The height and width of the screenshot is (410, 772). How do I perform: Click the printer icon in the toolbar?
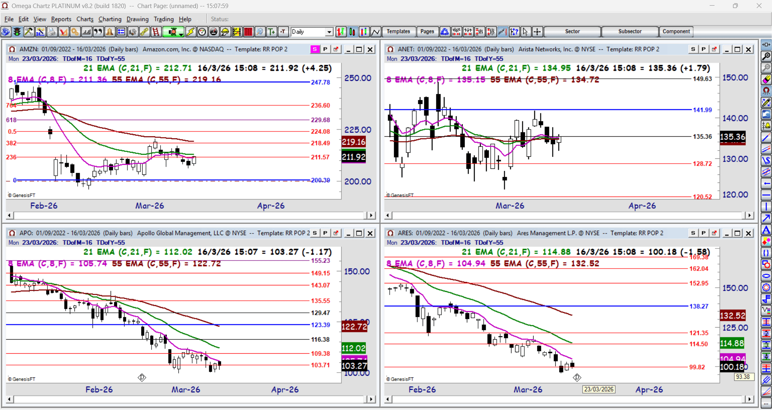coord(52,32)
